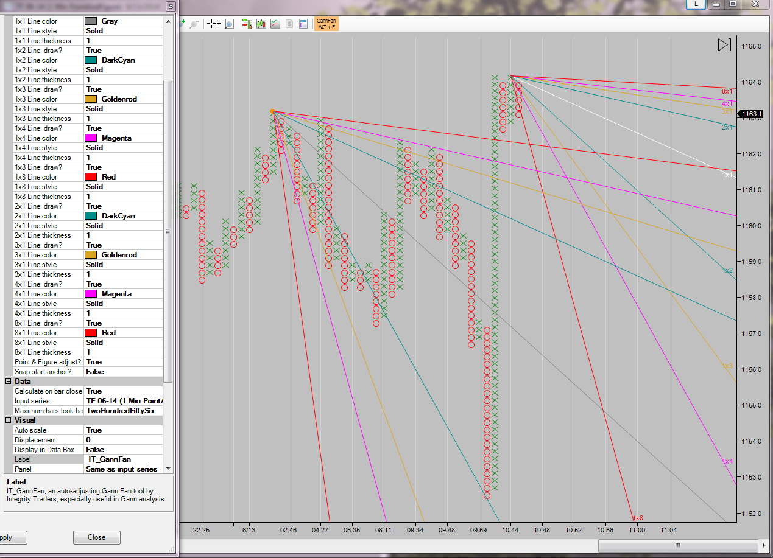Click the 1x8 red line label
This screenshot has height=558, width=773.
tap(637, 518)
